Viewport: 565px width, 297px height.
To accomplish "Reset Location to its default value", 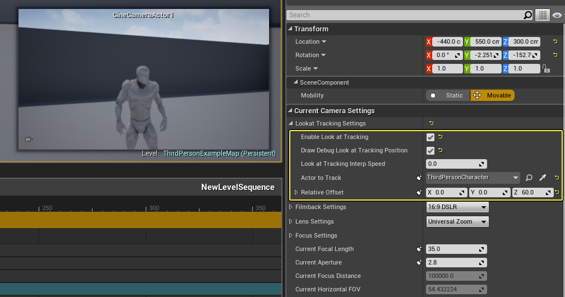I will [x=555, y=41].
